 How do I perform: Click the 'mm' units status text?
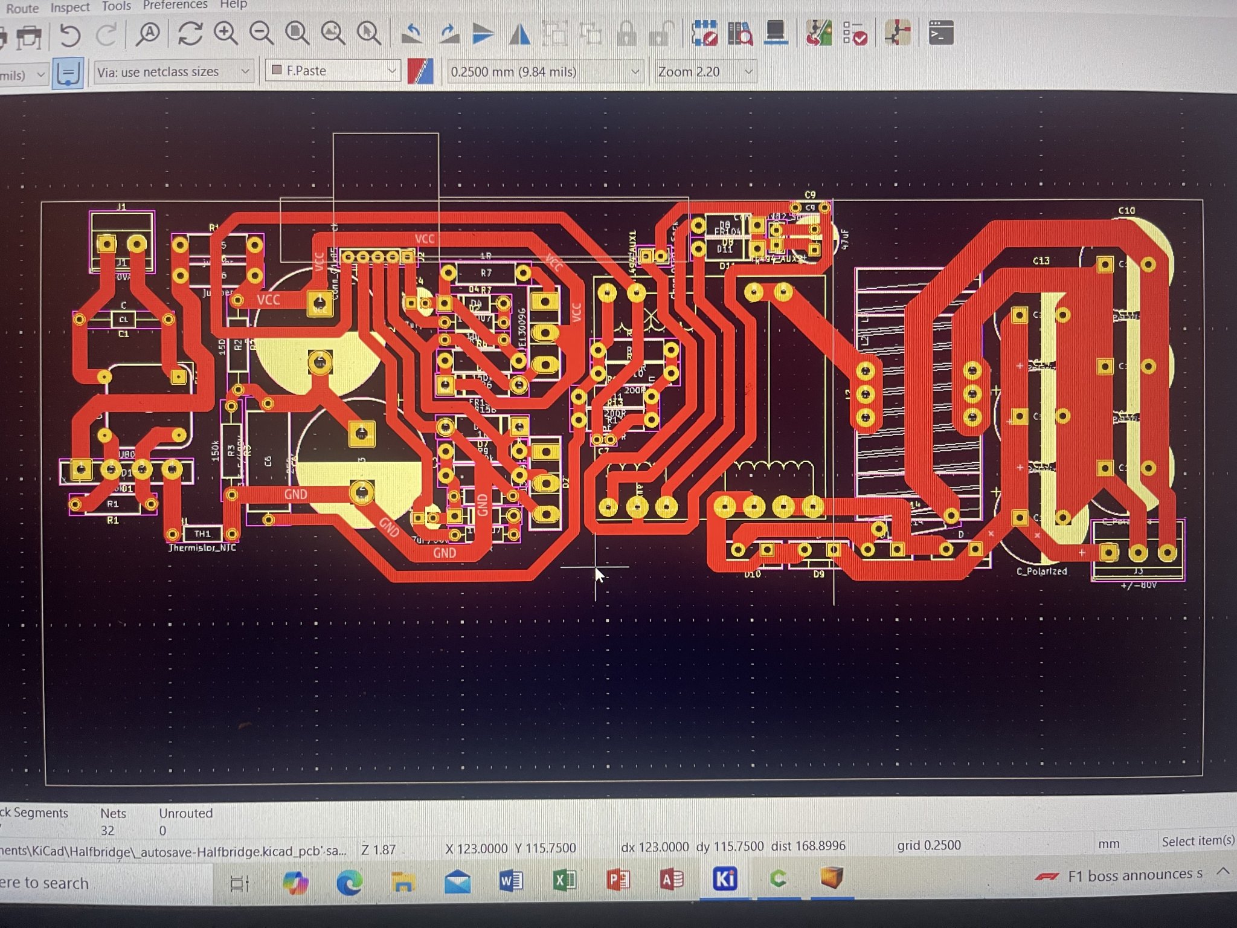1108,843
